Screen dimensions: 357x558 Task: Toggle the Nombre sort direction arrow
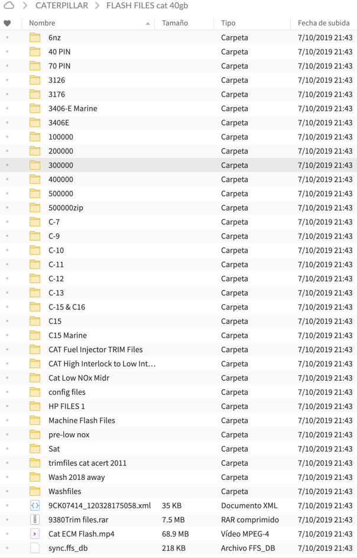(148, 24)
